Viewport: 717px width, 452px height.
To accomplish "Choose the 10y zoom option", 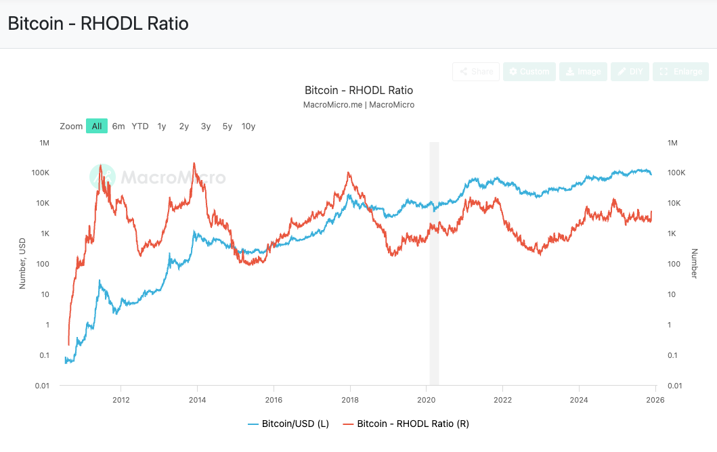I will point(248,126).
